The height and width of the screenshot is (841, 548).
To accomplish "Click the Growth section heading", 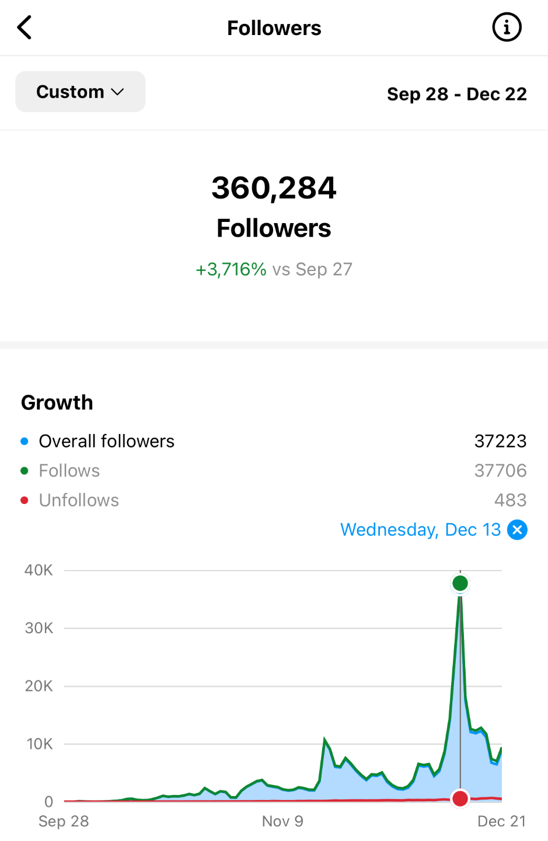I will click(x=57, y=402).
